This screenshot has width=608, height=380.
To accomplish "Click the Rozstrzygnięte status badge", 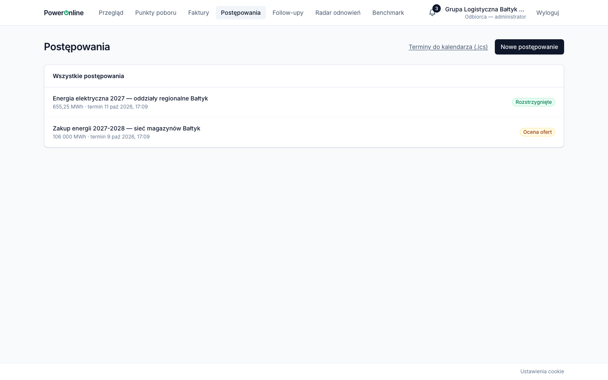I will [534, 102].
